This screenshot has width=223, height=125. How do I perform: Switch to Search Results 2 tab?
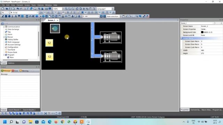(x=29, y=110)
